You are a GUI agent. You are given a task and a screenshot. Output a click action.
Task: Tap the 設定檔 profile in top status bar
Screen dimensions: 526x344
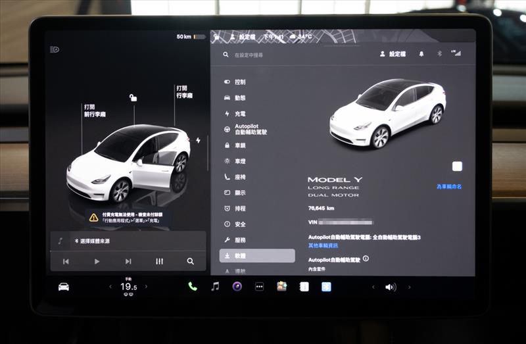point(243,37)
